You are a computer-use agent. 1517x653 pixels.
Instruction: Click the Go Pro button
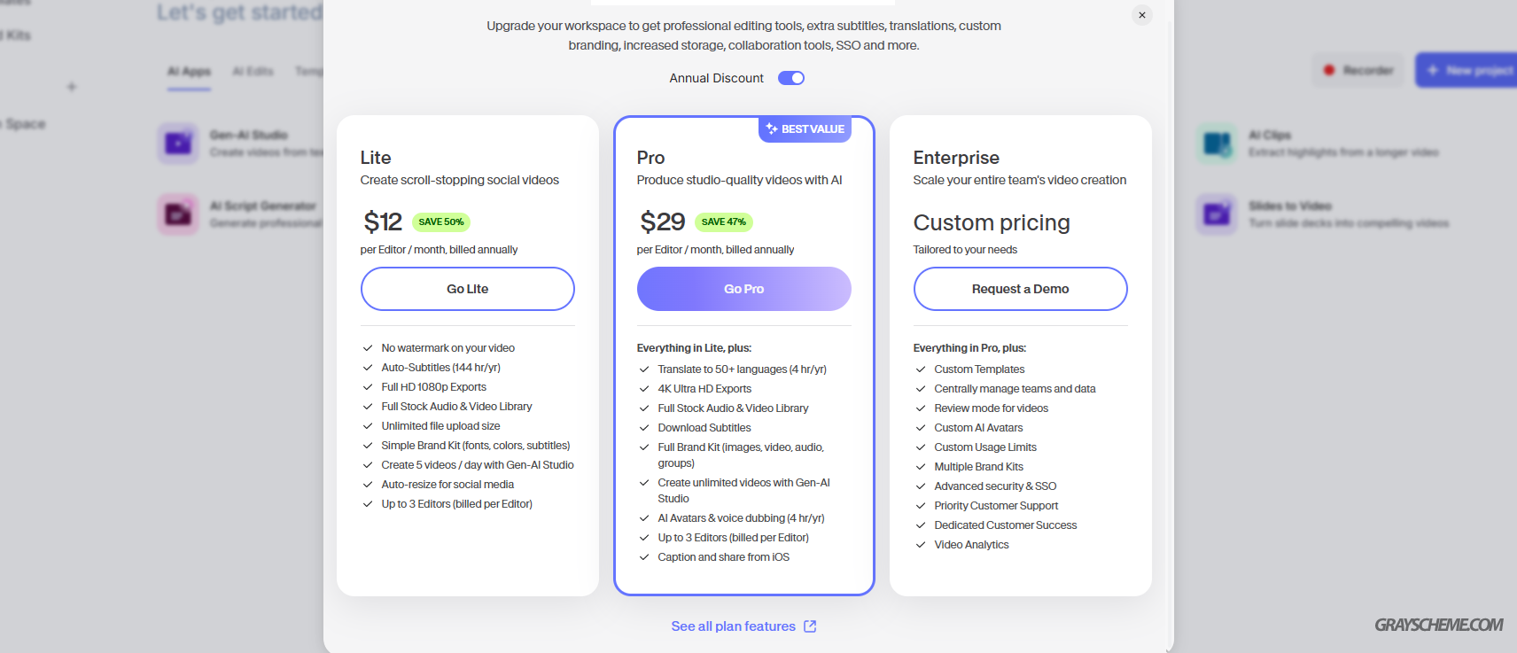point(744,289)
